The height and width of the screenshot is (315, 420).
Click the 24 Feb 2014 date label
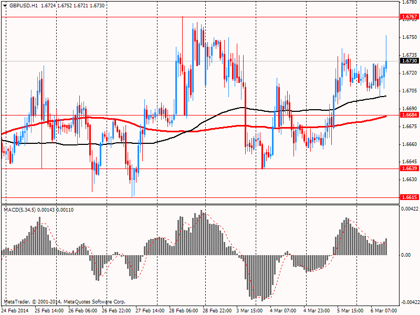point(14,311)
